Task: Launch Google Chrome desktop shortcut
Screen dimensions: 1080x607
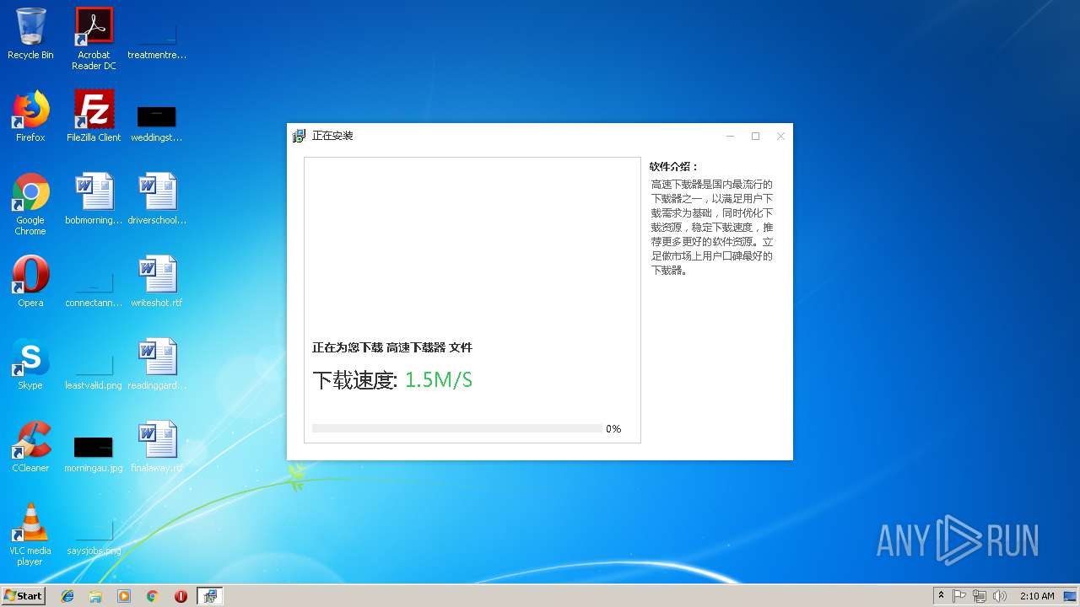Action: 30,204
